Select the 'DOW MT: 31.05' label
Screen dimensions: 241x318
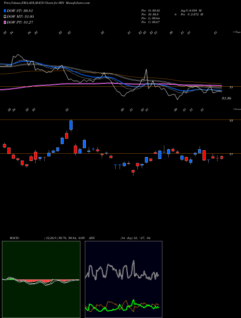[20, 17]
